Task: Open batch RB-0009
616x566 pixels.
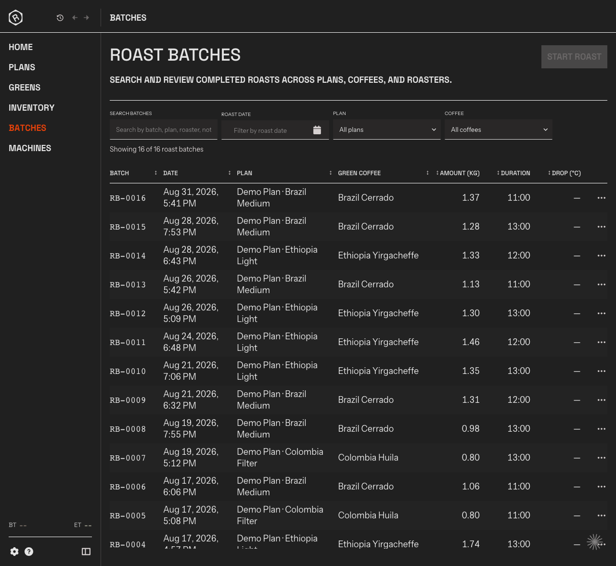Action: coord(128,400)
